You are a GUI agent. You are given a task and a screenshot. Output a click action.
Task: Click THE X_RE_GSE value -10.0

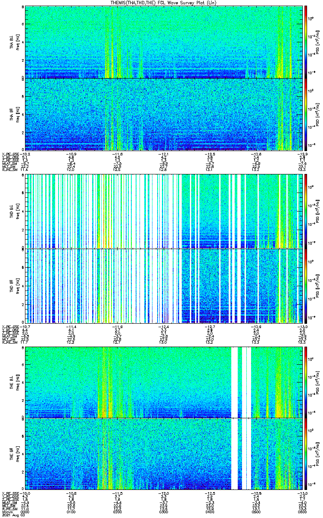[25, 493]
